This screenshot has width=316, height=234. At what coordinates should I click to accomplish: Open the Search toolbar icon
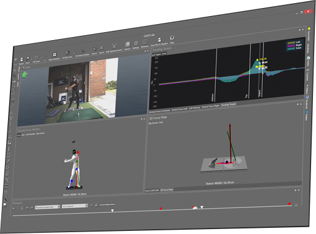coord(95,49)
